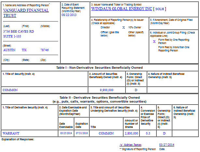200x152 pixels.
Task: Click the Date of Event Requiring Statement label
Action: point(73,8)
